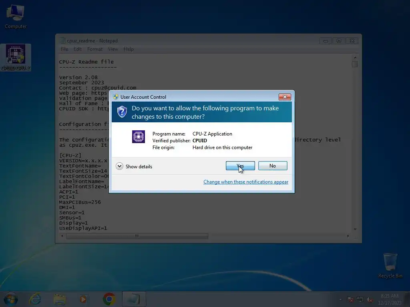Open Windows Explorer from taskbar

(x=60, y=299)
